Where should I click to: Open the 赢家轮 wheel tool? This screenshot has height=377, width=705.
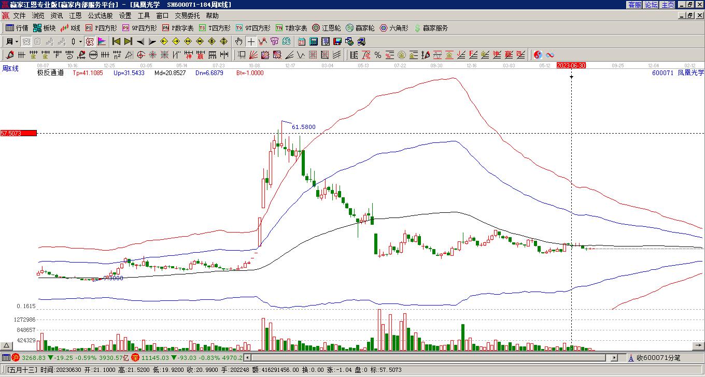360,28
